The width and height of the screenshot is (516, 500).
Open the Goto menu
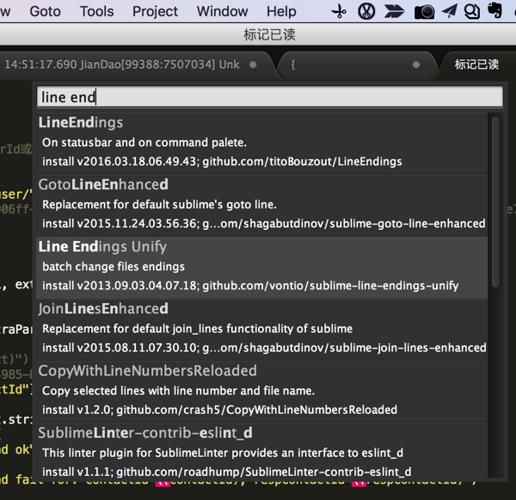click(46, 11)
